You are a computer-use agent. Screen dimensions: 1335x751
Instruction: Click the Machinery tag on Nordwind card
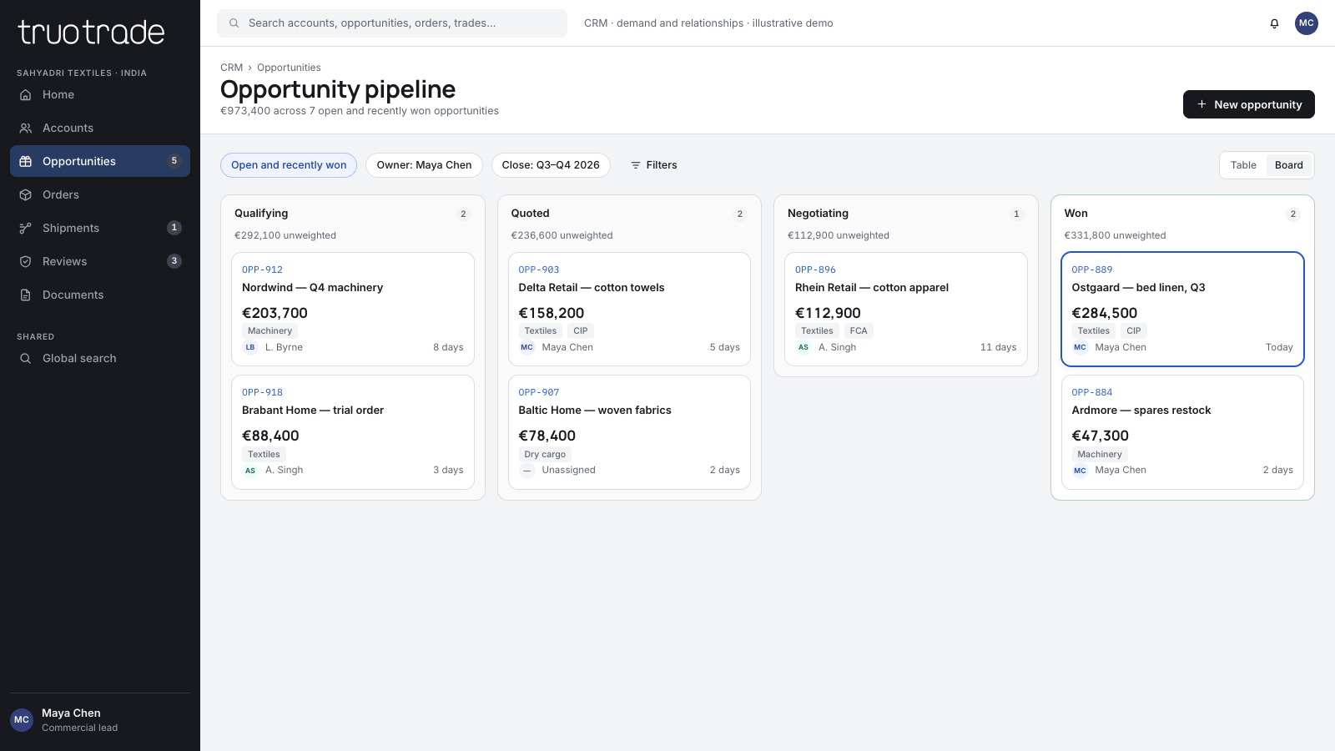[270, 331]
